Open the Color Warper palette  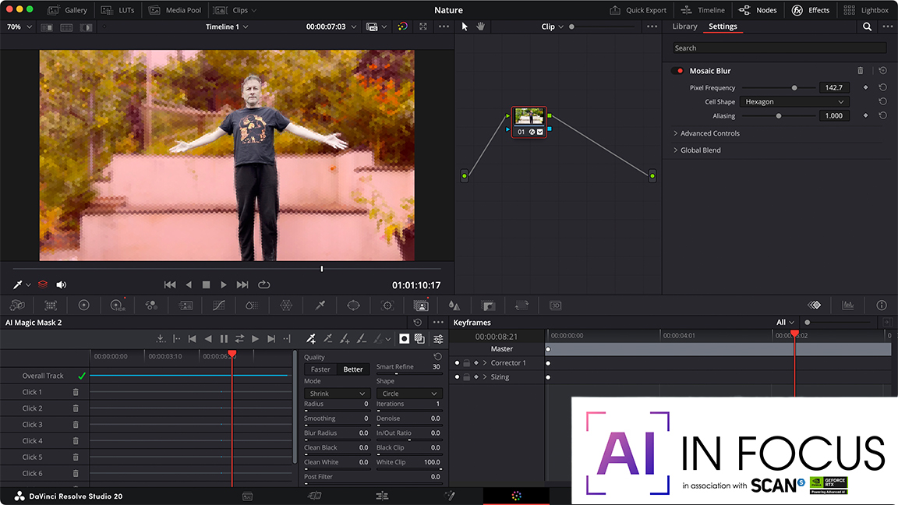[x=286, y=305]
